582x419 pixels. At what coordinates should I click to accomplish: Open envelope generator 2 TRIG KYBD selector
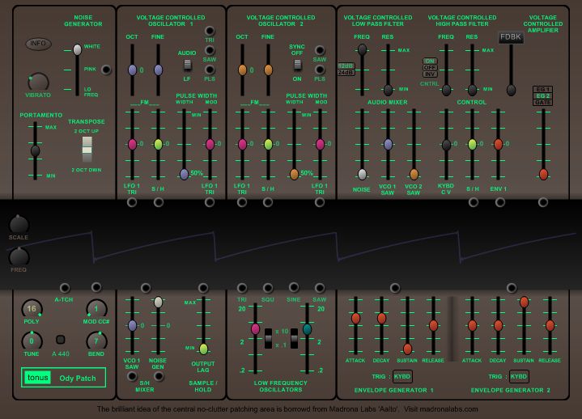[x=519, y=376]
